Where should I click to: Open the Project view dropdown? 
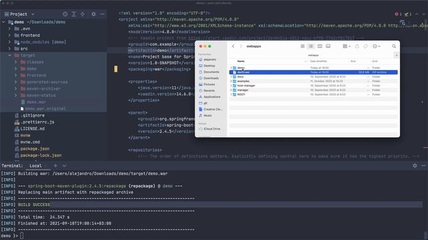click(33, 14)
